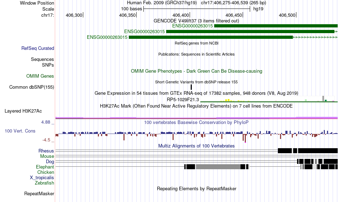Click the 4.88 PhyloP maximum value
Screen dimensions: 338x202
46,122
